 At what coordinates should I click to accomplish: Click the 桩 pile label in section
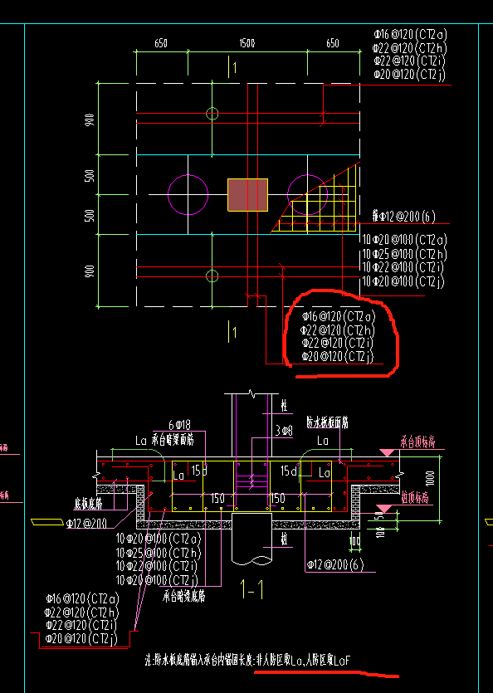(x=285, y=539)
